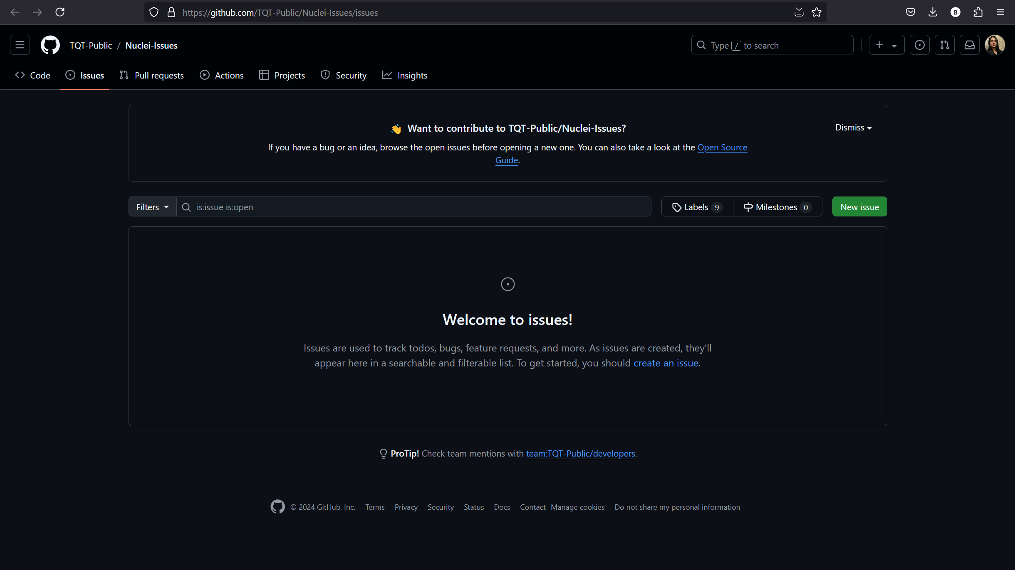Click the Issues tab icon
The image size is (1015, 570).
(x=70, y=75)
